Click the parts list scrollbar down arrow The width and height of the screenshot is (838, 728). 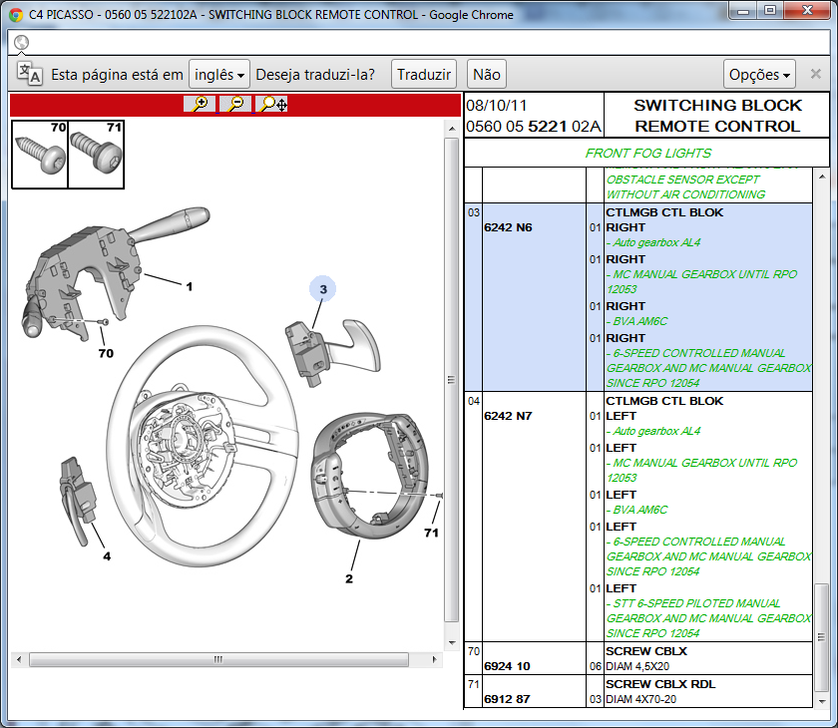(822, 701)
